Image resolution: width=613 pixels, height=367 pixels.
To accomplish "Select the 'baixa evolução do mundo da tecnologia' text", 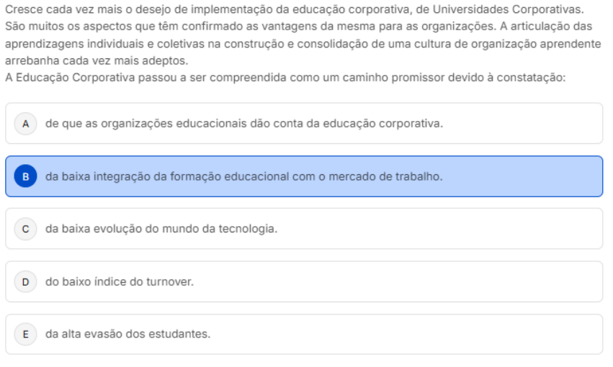I will pos(161,229).
